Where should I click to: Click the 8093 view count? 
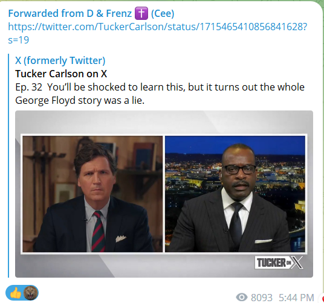point(262,298)
